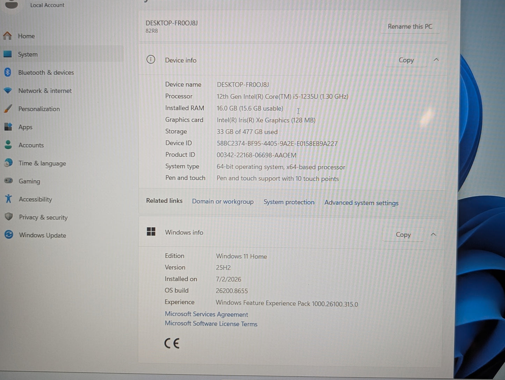Open Microsoft Services Agreement link
The image size is (505, 380).
(207, 314)
